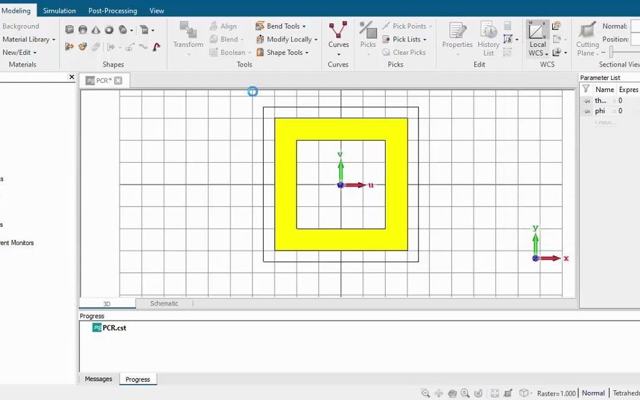This screenshot has height=400, width=640.
Task: Click the align WCS icon
Action: click(x=556, y=26)
